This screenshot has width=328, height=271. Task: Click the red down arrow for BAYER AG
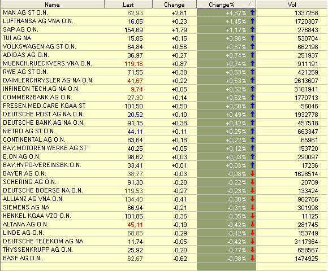click(252, 173)
